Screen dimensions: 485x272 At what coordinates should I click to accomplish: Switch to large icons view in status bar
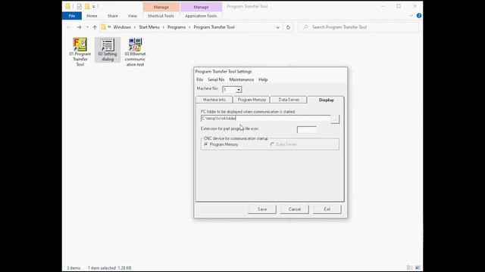(418, 267)
